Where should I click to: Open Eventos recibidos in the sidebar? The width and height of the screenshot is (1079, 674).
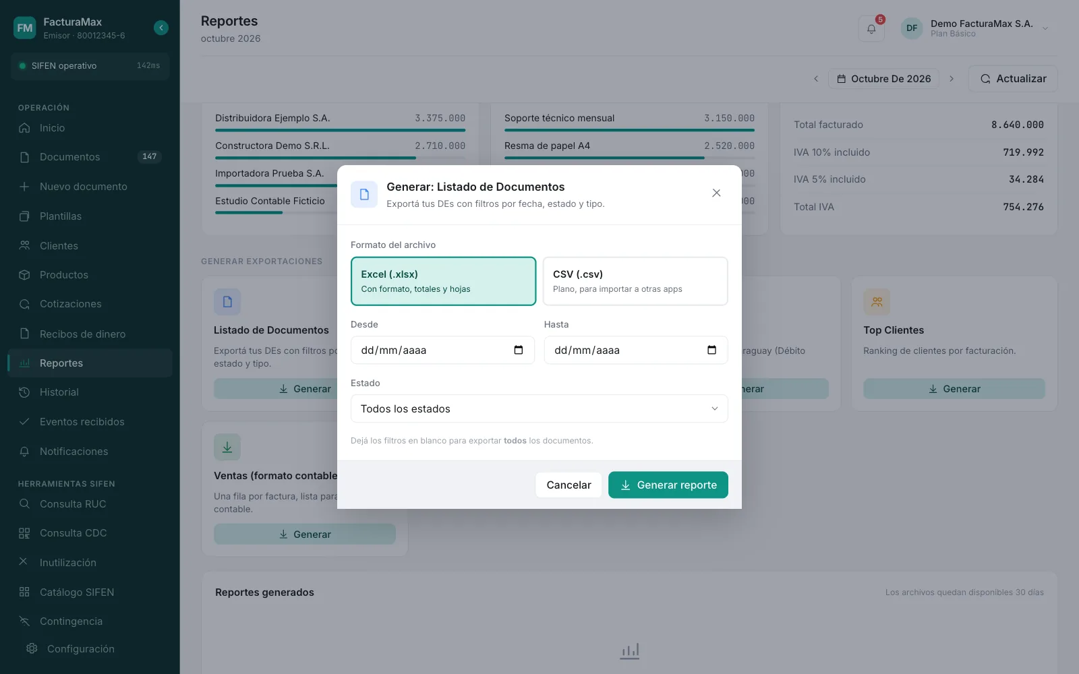pos(90,422)
